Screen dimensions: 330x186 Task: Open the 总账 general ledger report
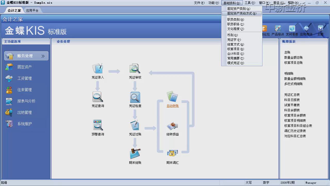(287, 52)
